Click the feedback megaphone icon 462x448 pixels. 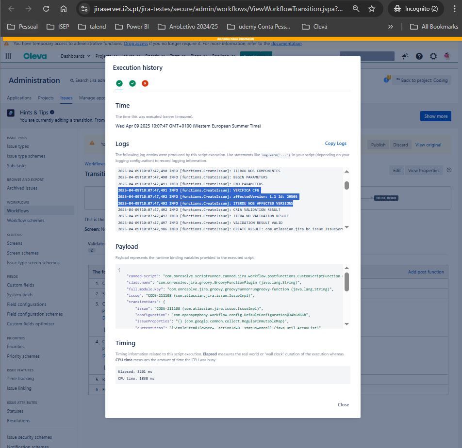[405, 57]
